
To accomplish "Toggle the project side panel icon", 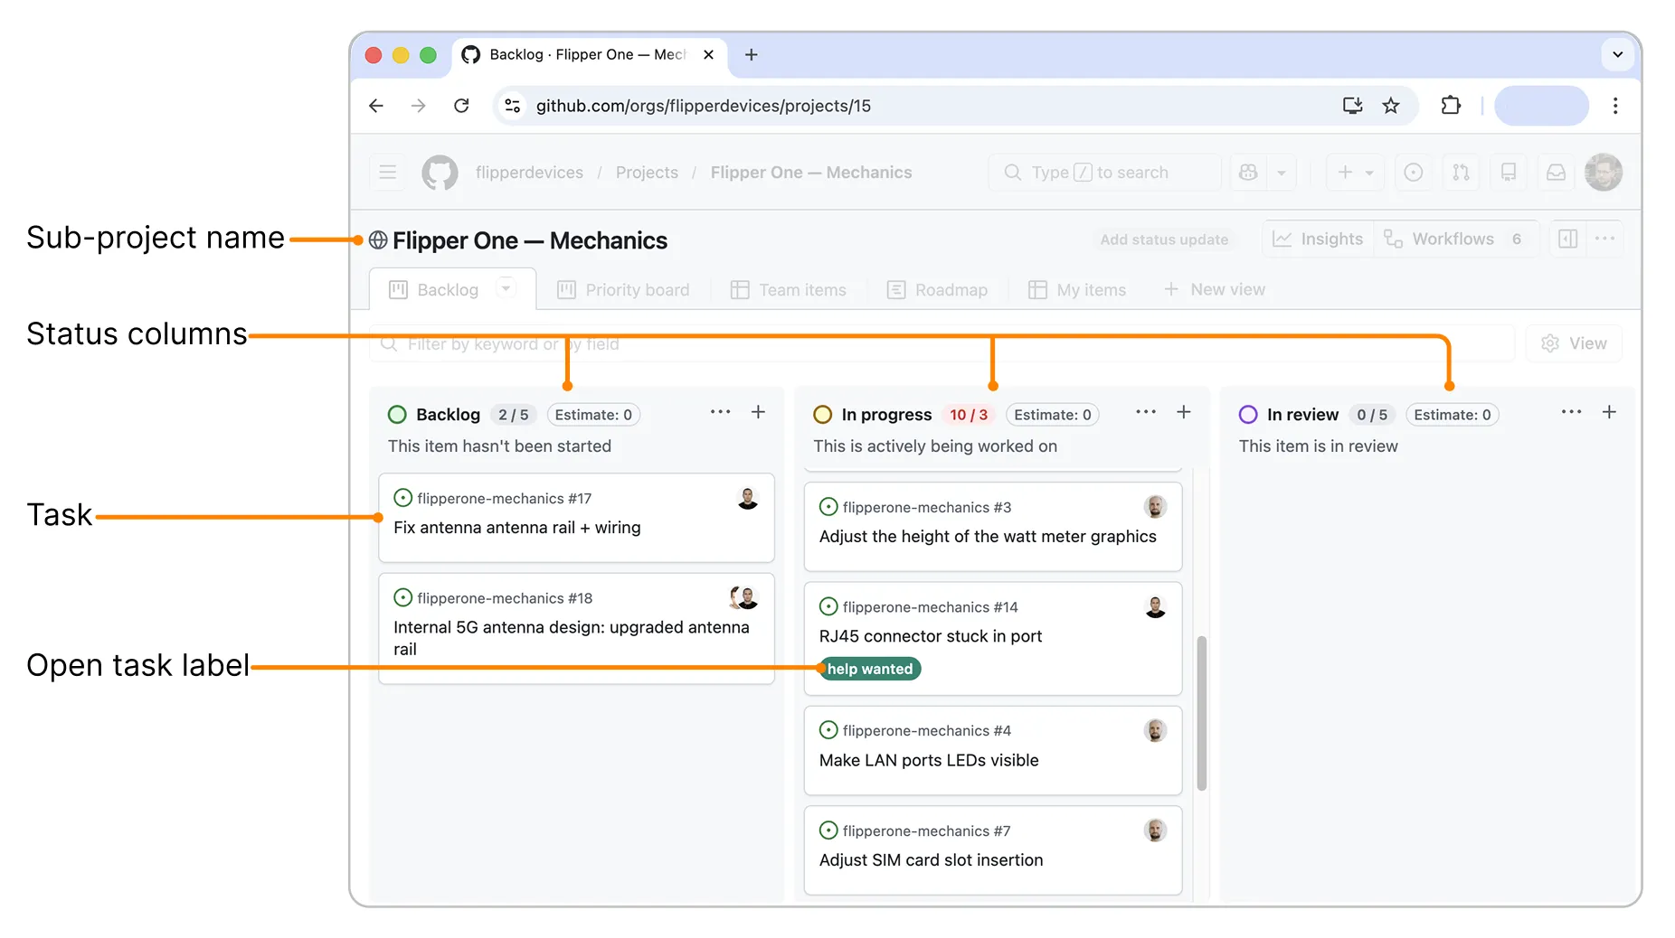I will click(1568, 239).
